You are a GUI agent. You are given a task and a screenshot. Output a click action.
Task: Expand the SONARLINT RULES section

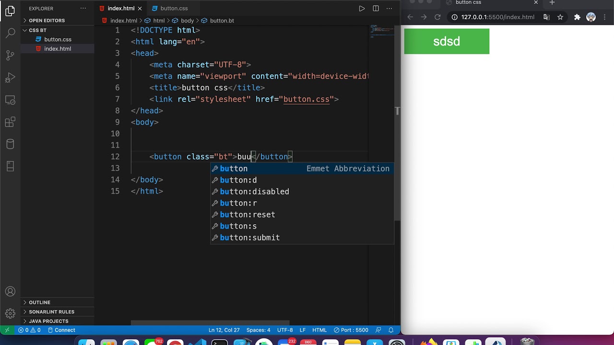(x=58, y=312)
